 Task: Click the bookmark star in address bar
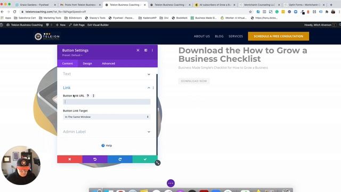[x=250, y=12]
